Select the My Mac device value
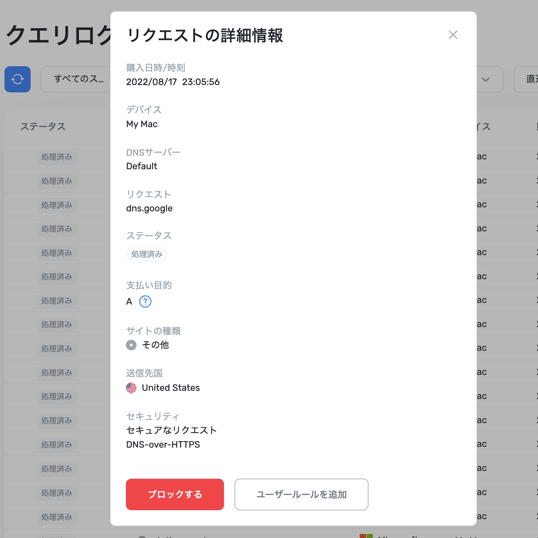538x538 pixels. pyautogui.click(x=142, y=124)
